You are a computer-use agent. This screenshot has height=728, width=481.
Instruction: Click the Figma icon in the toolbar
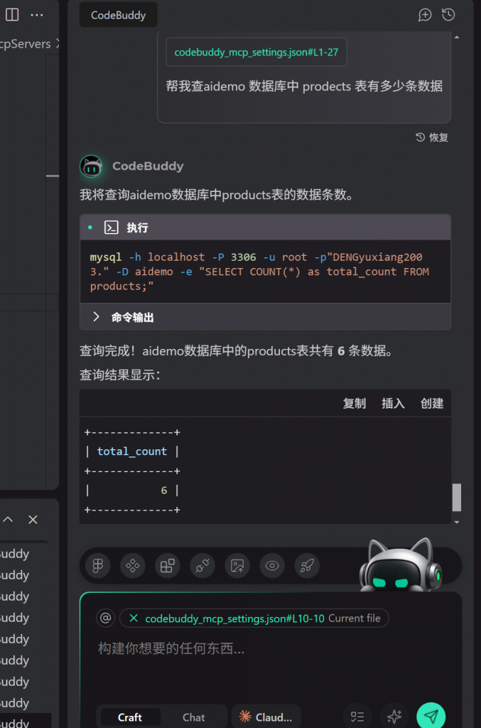tap(98, 565)
